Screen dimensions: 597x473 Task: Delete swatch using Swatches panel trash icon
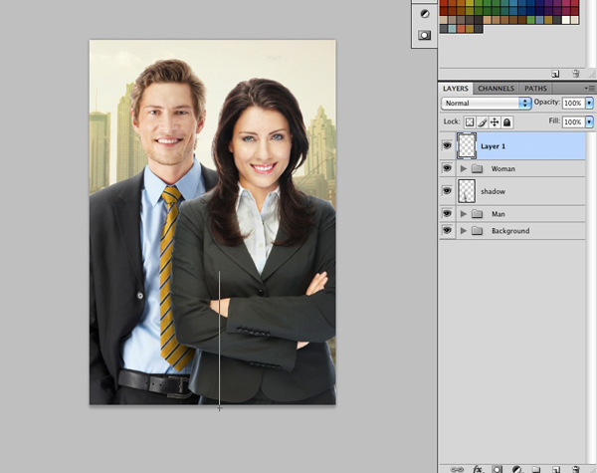pos(575,73)
